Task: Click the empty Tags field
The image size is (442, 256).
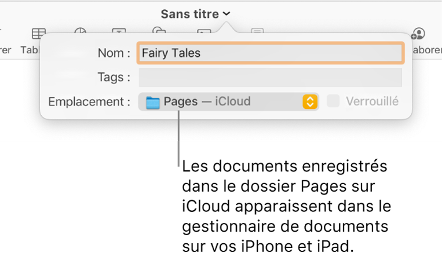Action: click(271, 77)
